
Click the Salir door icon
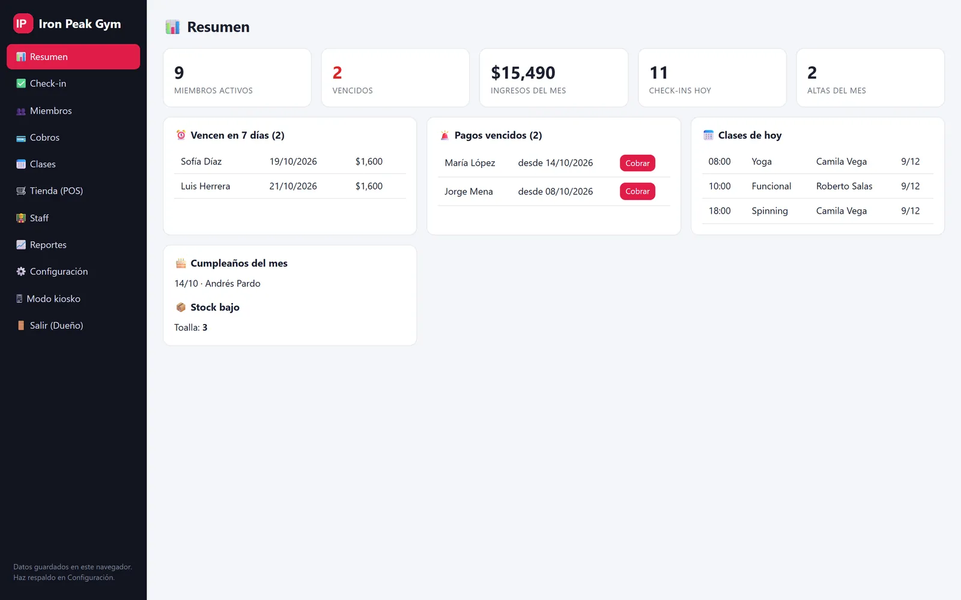point(21,325)
